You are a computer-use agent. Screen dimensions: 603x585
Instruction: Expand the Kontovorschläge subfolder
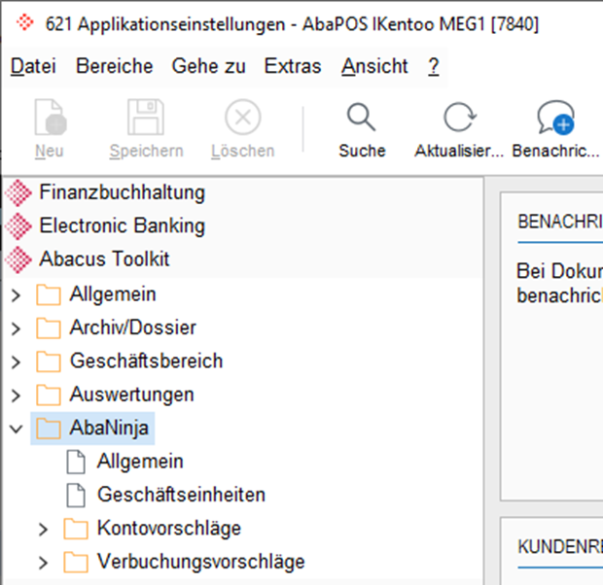(43, 530)
